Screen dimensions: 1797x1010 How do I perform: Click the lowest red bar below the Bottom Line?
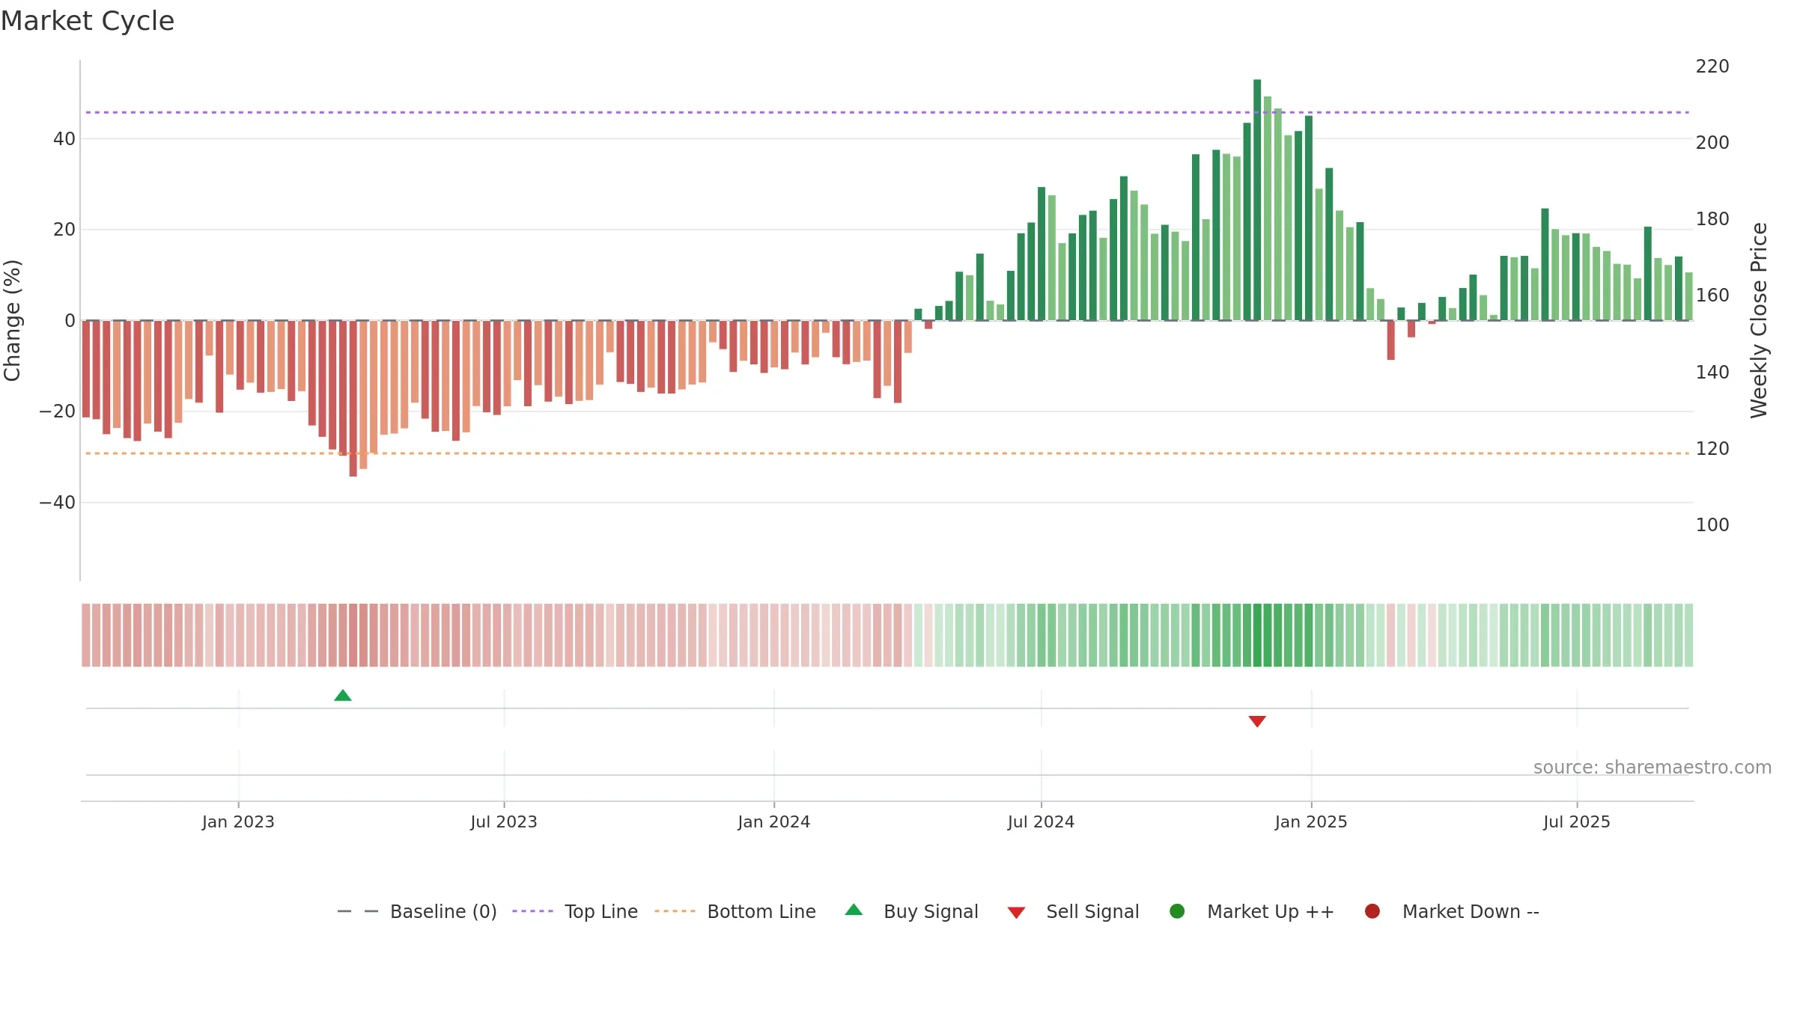pos(353,398)
